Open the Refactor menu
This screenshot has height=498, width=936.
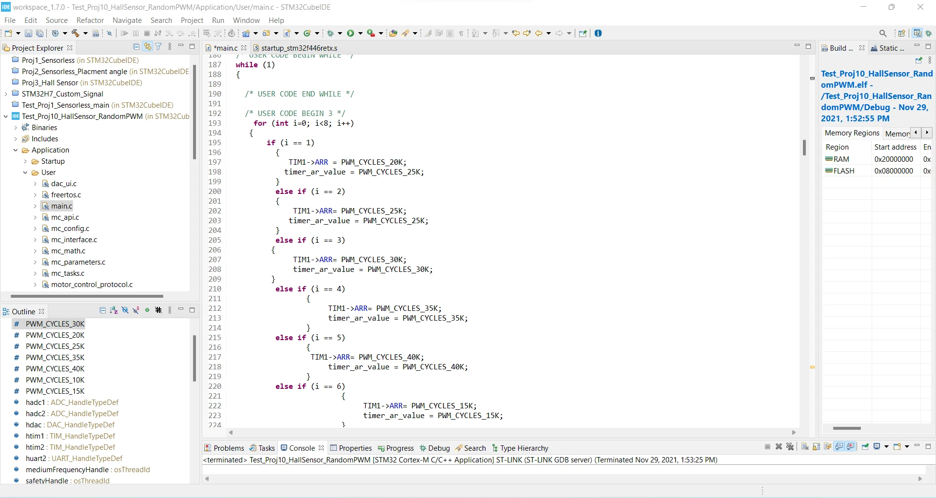point(90,20)
